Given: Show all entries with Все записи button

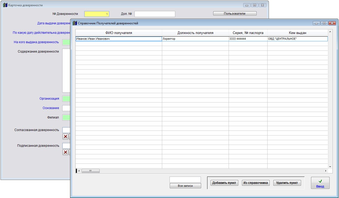Looking at the screenshot, I should pos(185,186).
